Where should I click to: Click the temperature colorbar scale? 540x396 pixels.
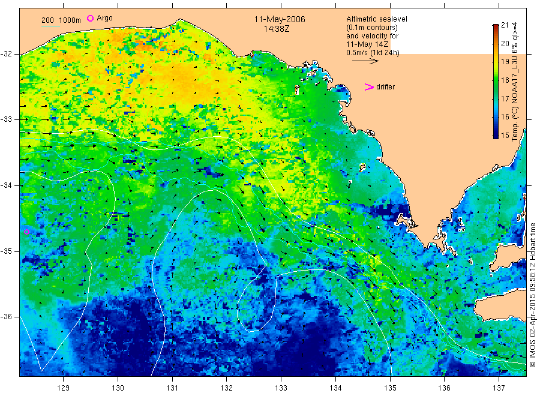click(x=496, y=82)
